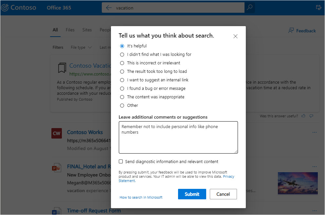Click the Contoso logo icon

[x=5, y=8]
